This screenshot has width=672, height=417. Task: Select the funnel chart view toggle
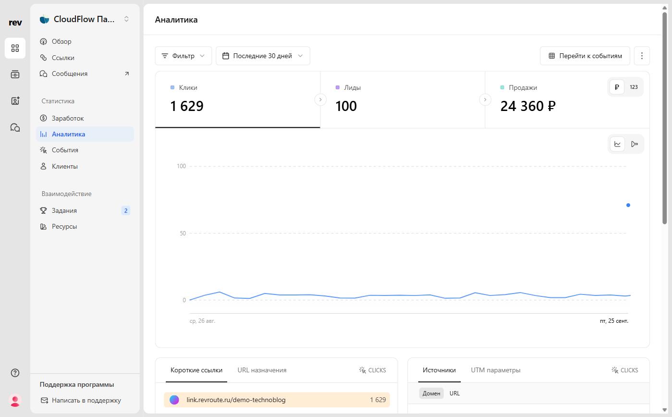coord(635,144)
